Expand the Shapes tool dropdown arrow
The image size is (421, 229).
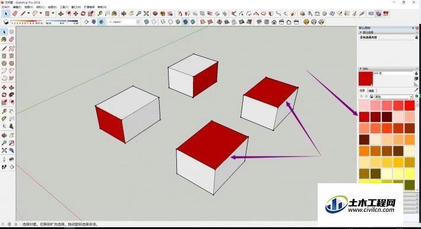pos(53,13)
